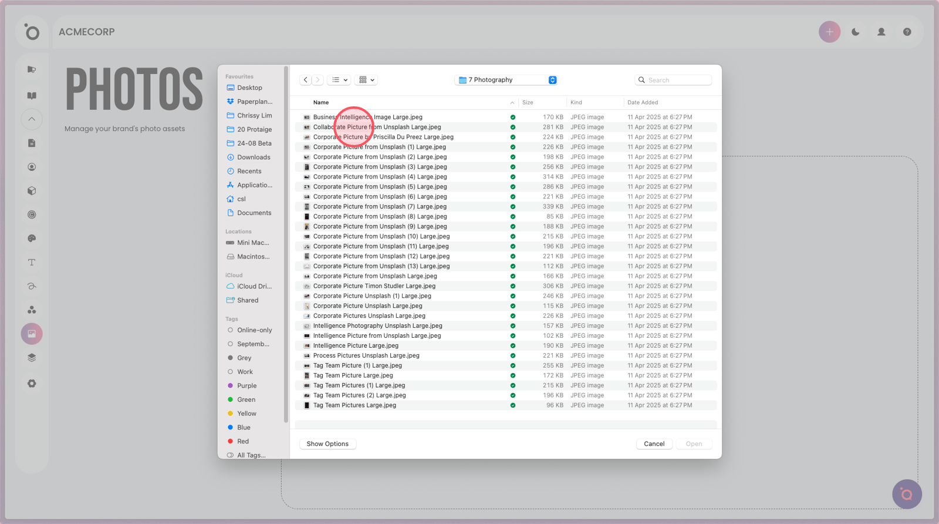This screenshot has height=524, width=939.
Task: Select Intelligence Picture Large.jpeg file
Action: click(356, 346)
